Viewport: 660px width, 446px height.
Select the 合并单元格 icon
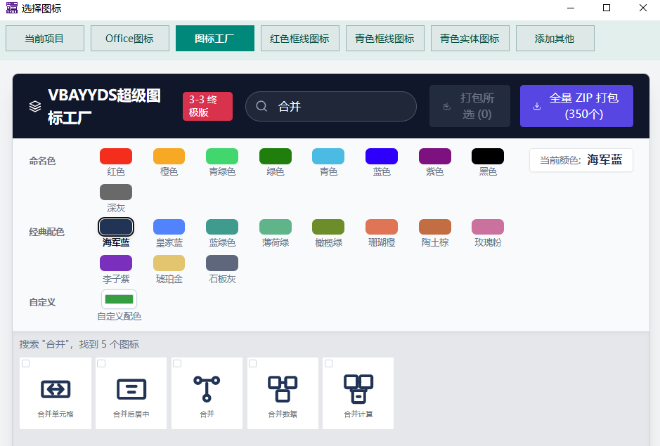click(x=56, y=389)
